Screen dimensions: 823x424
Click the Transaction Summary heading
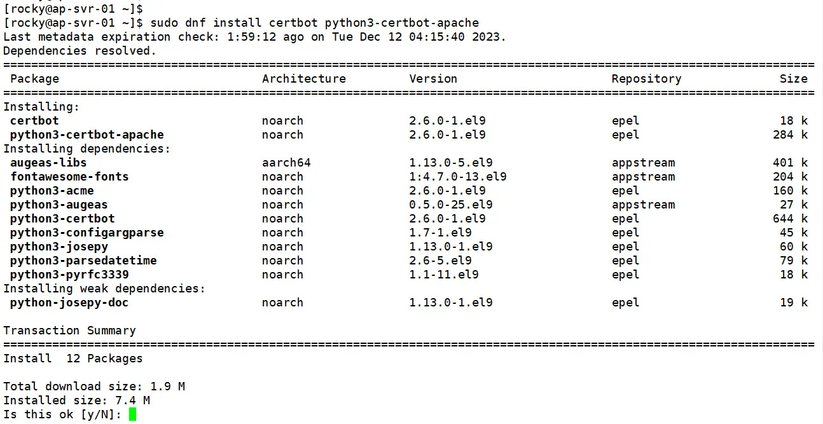tap(69, 331)
